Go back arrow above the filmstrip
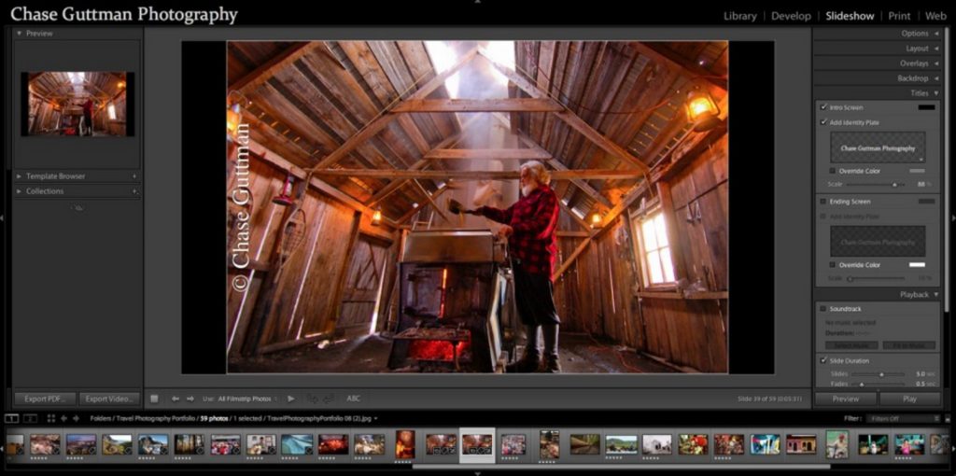Screen dimensions: 956x476 click(63, 418)
